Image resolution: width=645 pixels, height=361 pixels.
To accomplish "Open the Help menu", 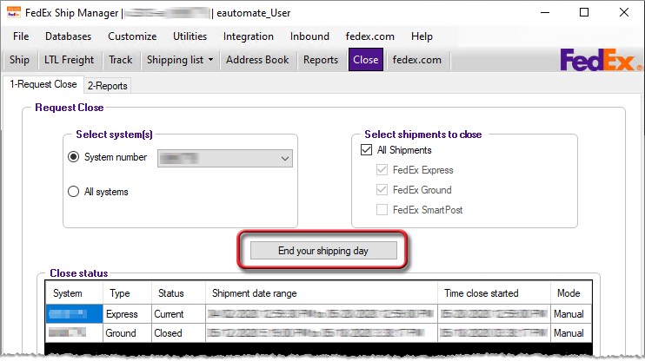I will point(422,36).
